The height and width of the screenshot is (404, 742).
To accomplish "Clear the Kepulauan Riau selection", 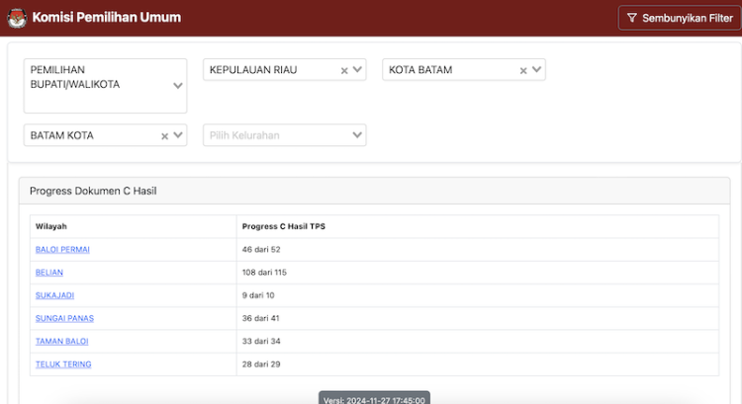I will (344, 70).
